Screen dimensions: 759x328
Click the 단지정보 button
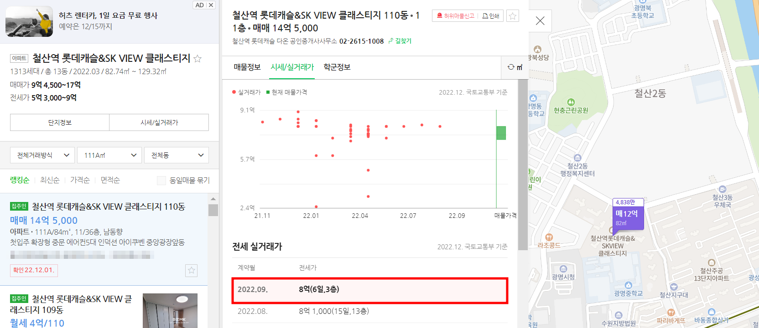point(60,122)
